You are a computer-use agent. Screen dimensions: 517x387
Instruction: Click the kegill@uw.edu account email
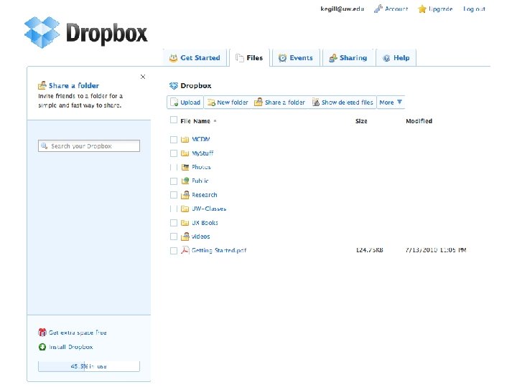[x=343, y=9]
